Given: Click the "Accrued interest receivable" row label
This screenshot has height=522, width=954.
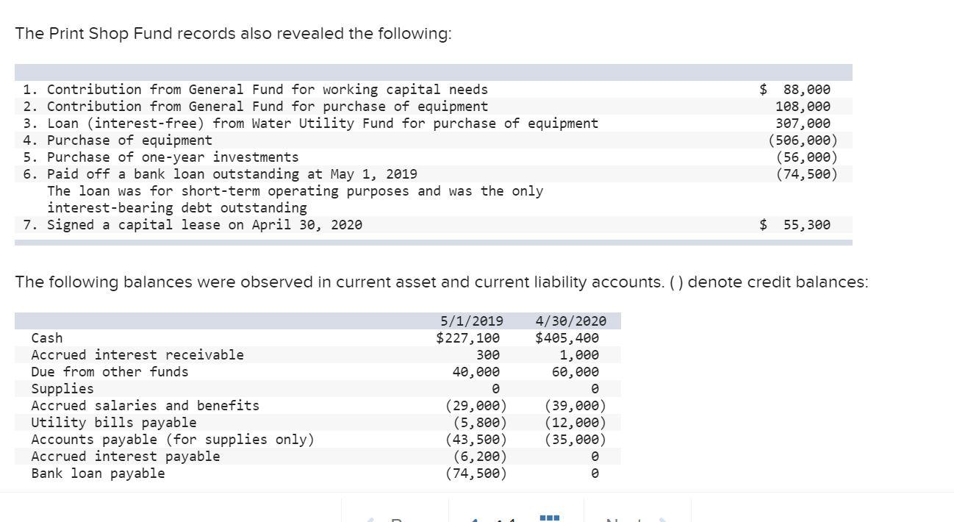Looking at the screenshot, I should [x=137, y=355].
